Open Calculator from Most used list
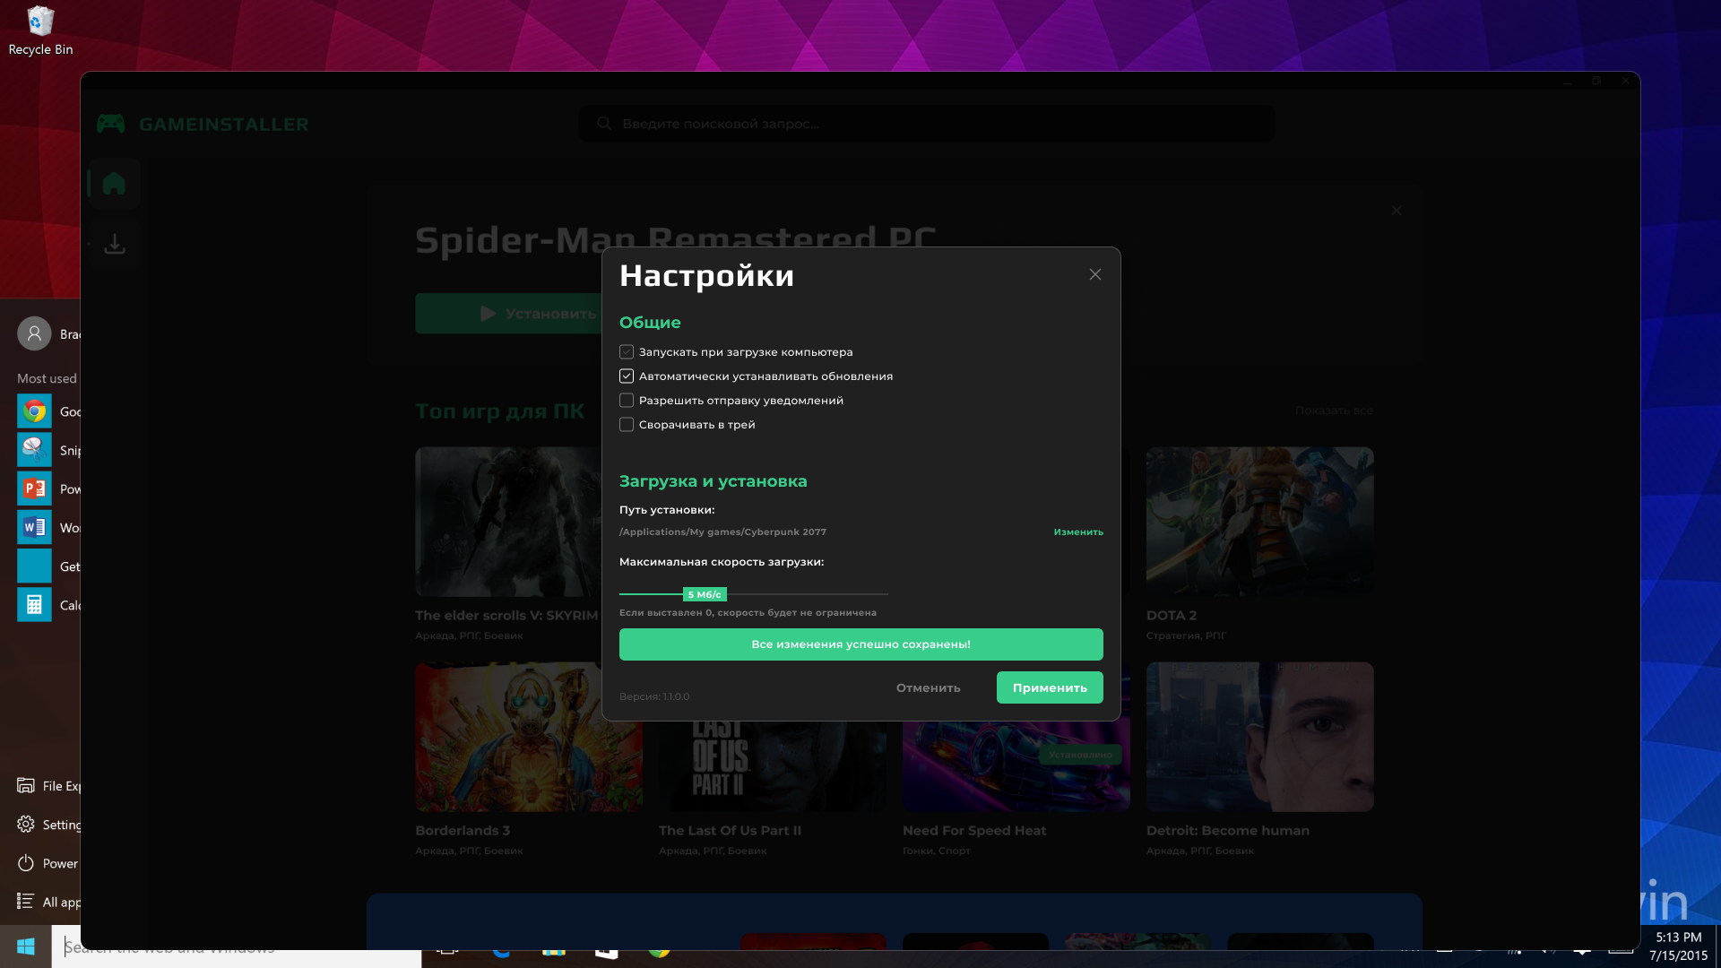Screen dimensions: 1721x968 point(34,605)
